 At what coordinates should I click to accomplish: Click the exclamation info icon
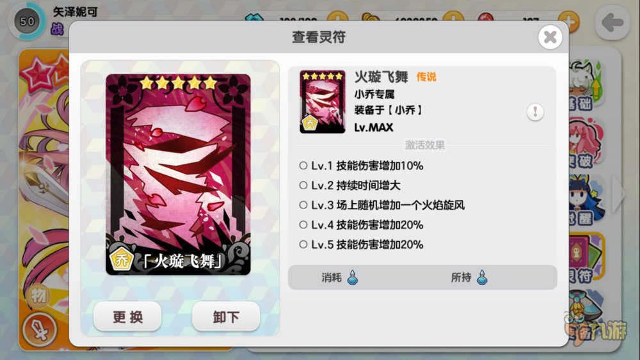click(x=535, y=112)
